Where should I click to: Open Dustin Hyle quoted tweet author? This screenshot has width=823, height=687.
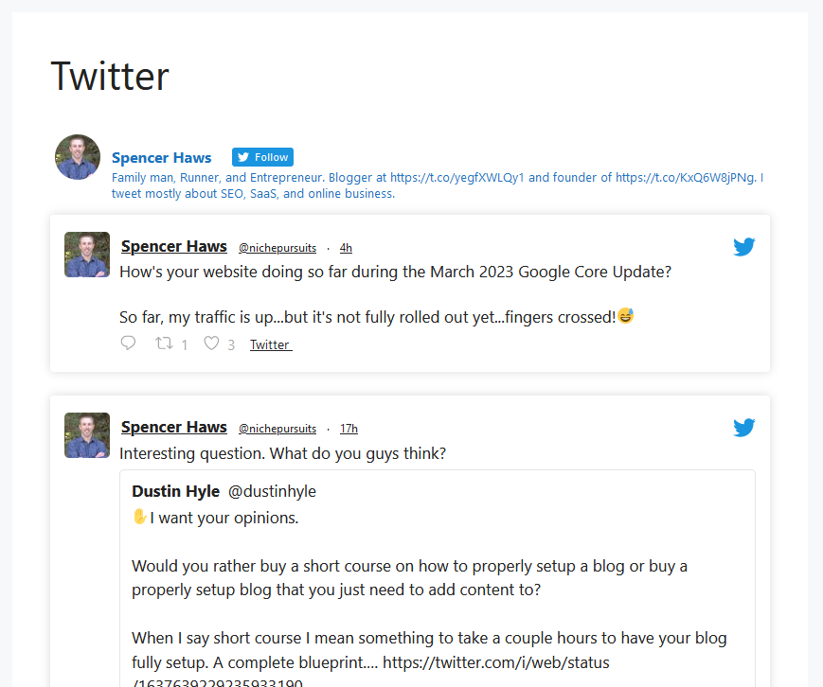176,491
